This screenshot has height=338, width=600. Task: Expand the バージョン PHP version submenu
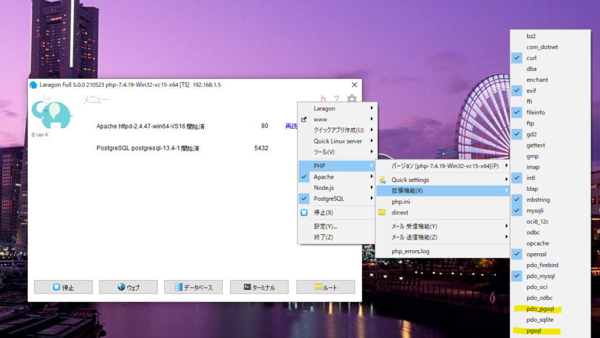(443, 166)
